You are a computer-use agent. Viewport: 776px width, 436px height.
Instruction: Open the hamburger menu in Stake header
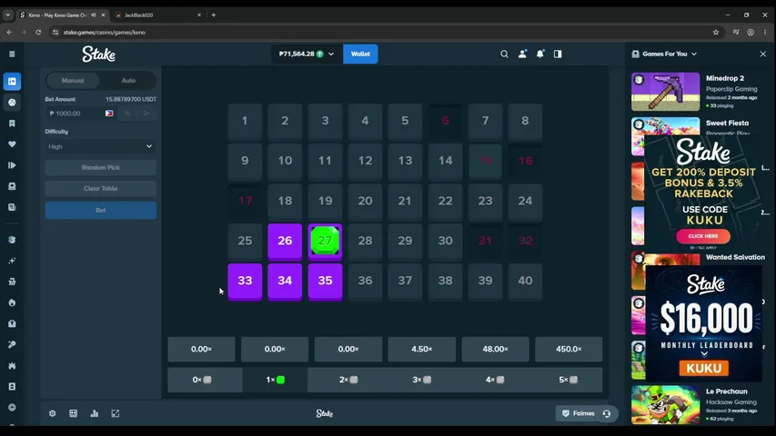(x=12, y=54)
